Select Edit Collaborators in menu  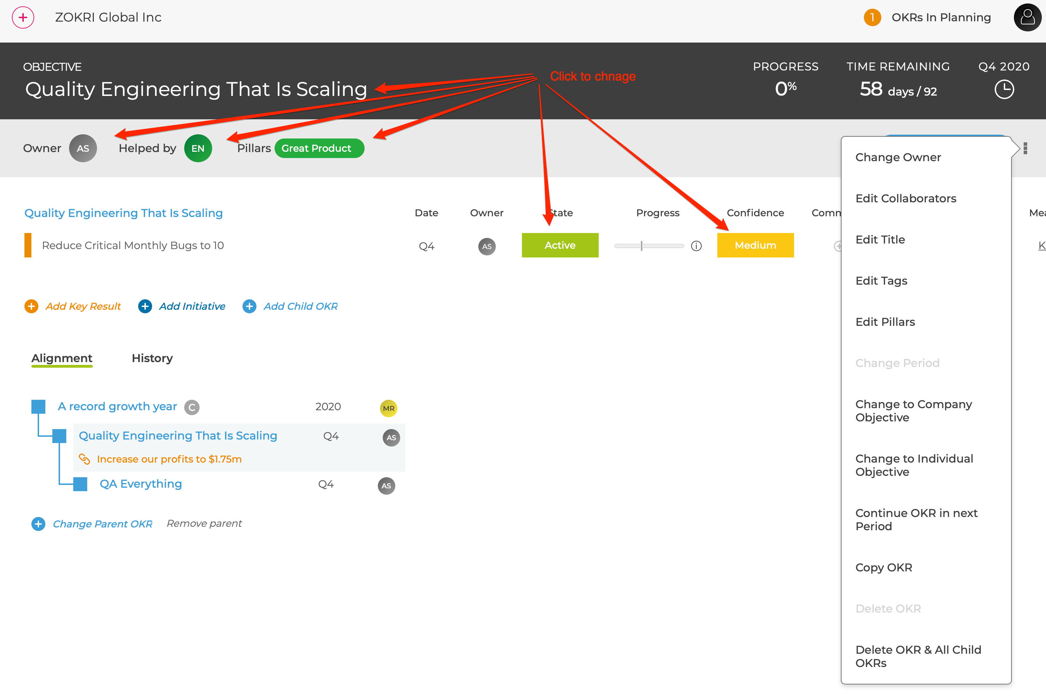905,198
